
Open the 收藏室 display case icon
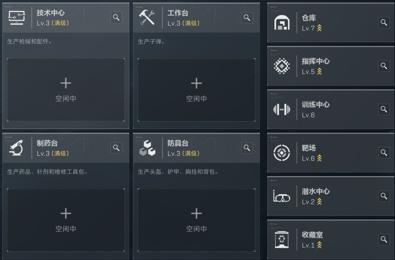pos(282,240)
